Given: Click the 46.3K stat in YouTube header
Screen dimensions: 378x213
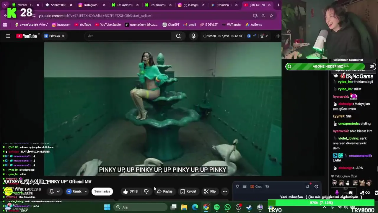Looking at the screenshot, I should pos(237,36).
